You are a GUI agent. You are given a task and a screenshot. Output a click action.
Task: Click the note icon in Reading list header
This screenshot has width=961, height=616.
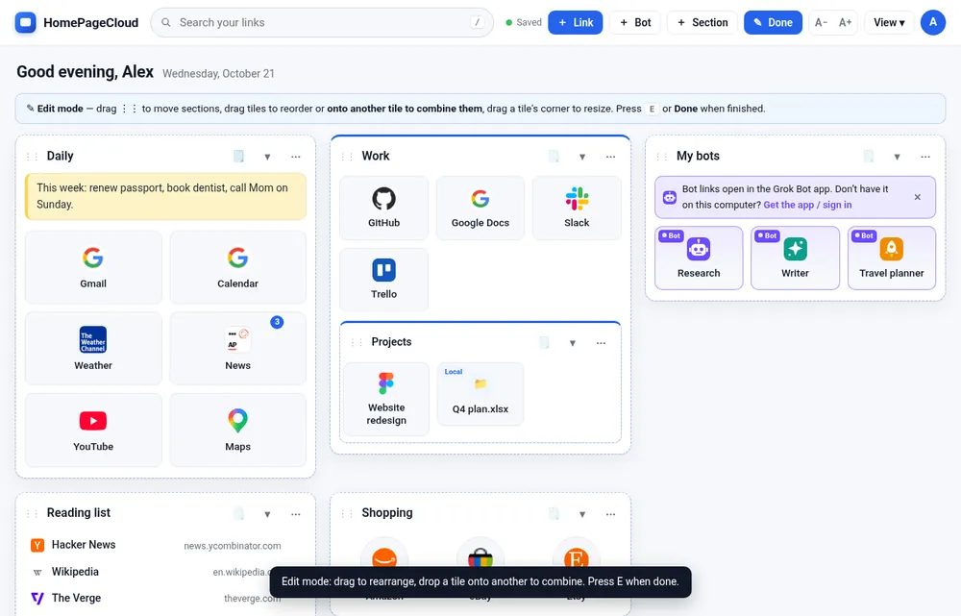point(239,513)
